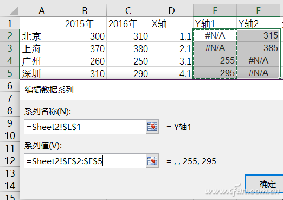Select row 5 header
This screenshot has width=283, height=200.
pos(10,73)
